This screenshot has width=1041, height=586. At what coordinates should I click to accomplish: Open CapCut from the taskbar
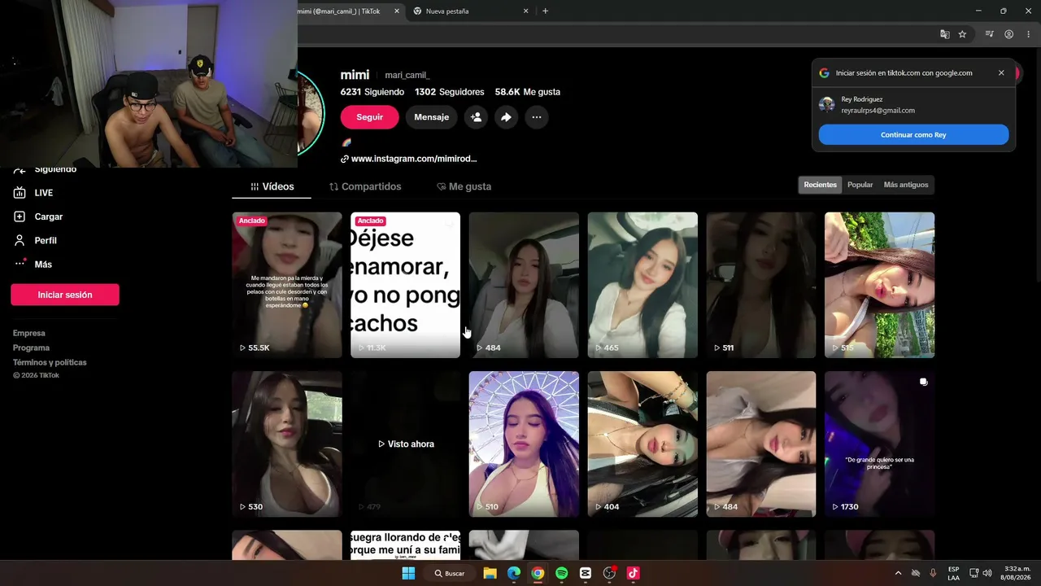[x=586, y=573]
